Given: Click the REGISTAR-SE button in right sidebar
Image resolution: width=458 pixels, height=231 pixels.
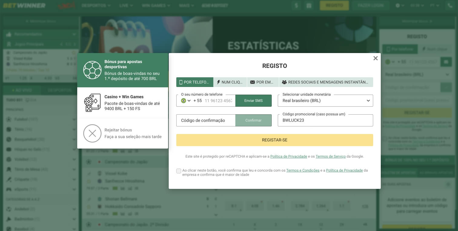Looking at the screenshot, I should [x=417, y=113].
